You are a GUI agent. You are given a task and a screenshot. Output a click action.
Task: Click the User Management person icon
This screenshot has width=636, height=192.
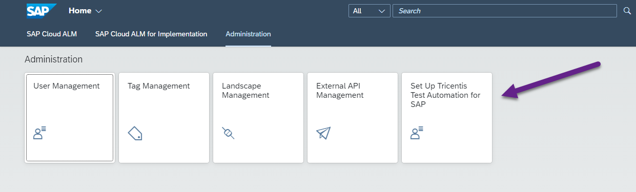(39, 134)
